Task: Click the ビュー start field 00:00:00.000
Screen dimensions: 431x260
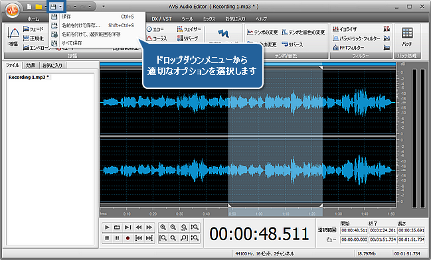Action: 354,239
